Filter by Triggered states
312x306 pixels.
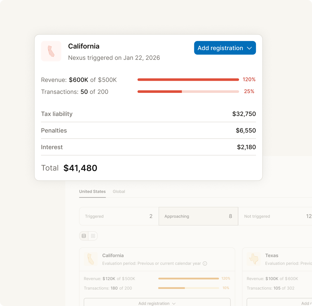[119, 216]
